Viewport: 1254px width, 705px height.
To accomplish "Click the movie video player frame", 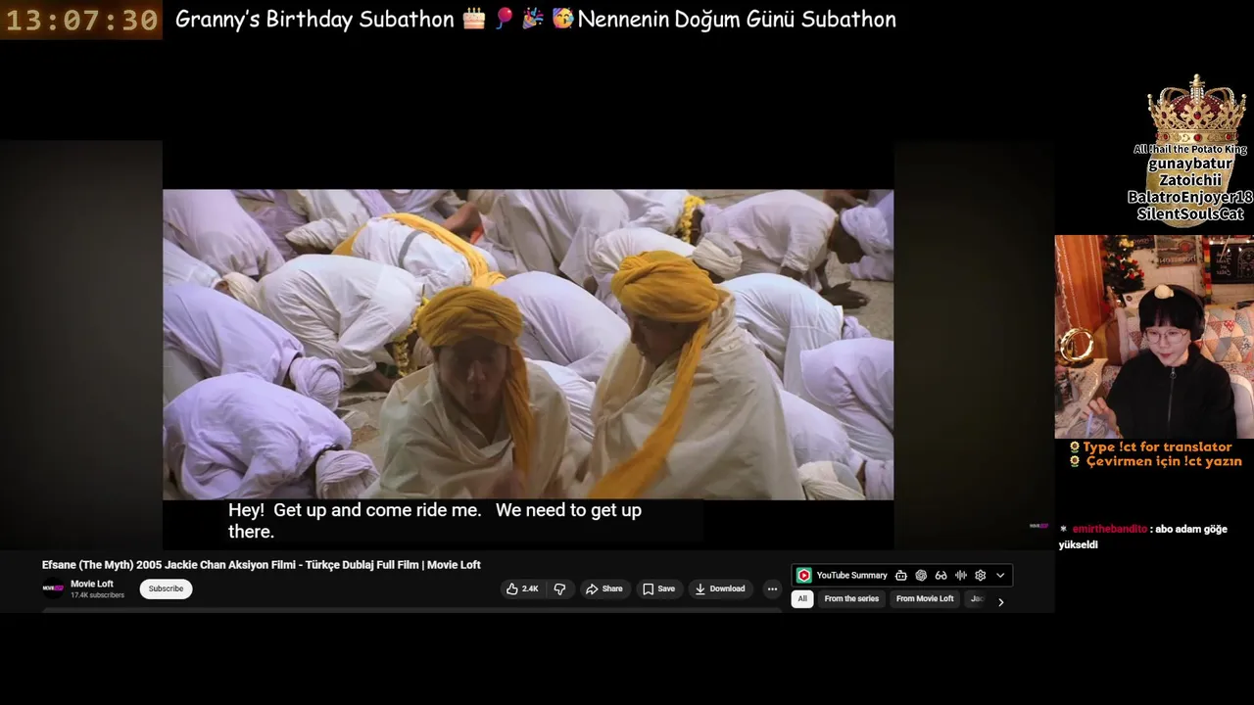I will (x=528, y=345).
